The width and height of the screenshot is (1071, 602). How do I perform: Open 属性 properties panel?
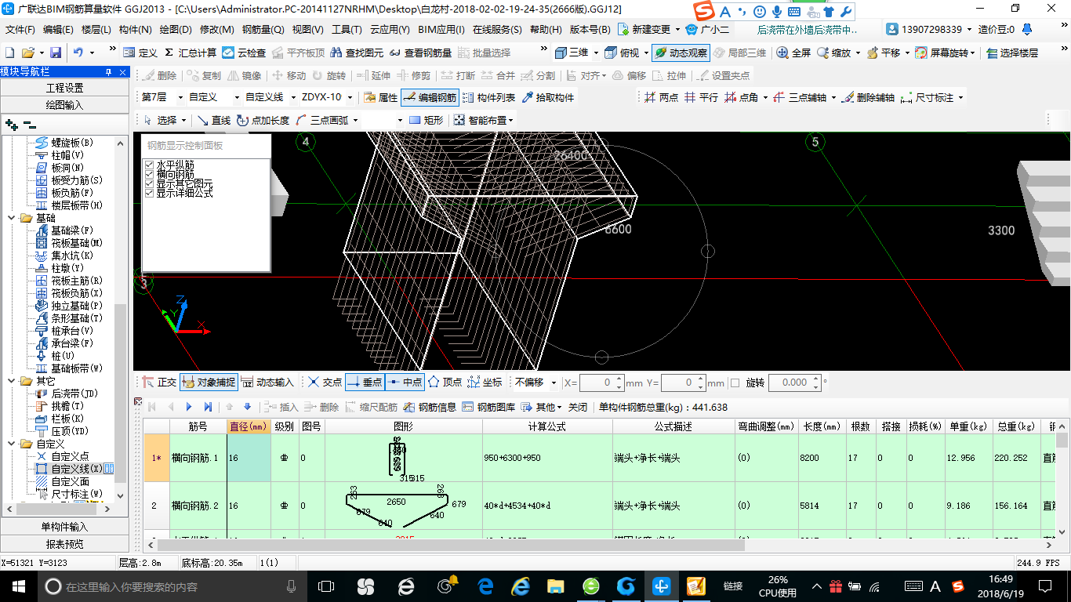pos(380,98)
